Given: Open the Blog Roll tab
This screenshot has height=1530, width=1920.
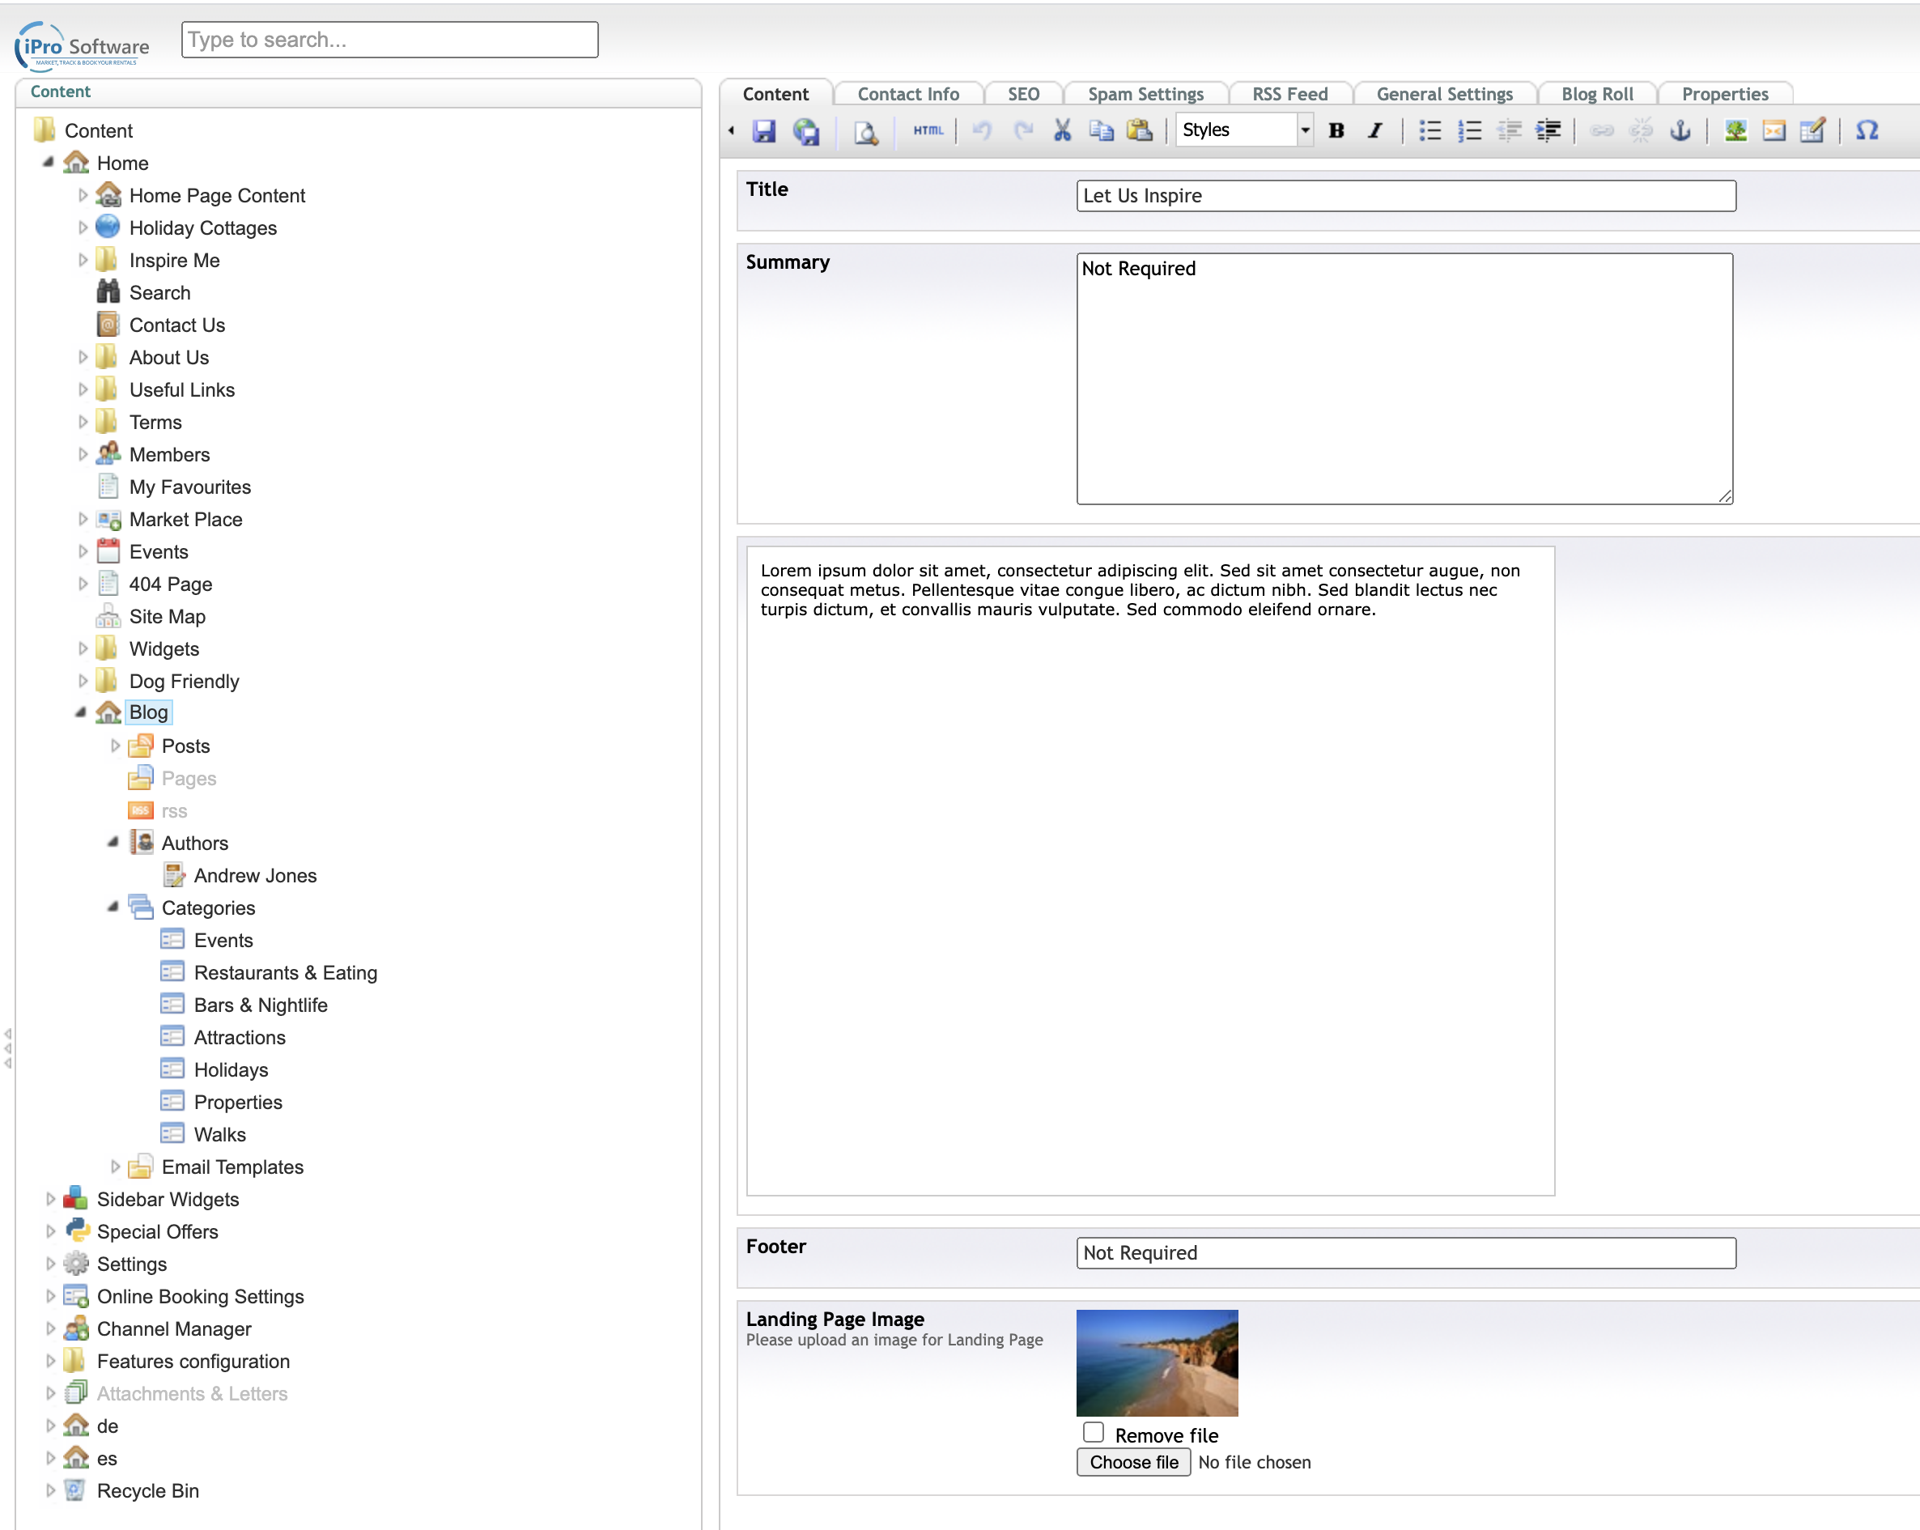Looking at the screenshot, I should (1597, 95).
